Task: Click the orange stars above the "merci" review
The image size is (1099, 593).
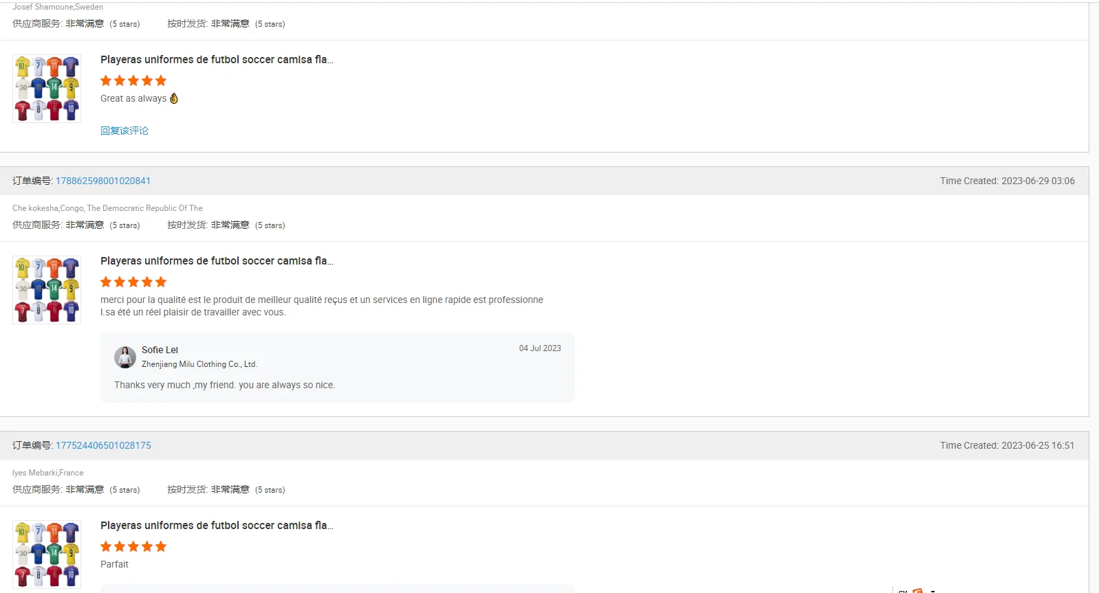Action: 133,282
